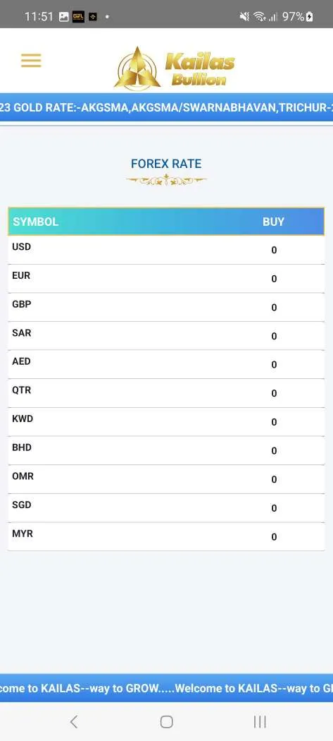
Task: Select the KWD currency row
Action: click(x=166, y=421)
